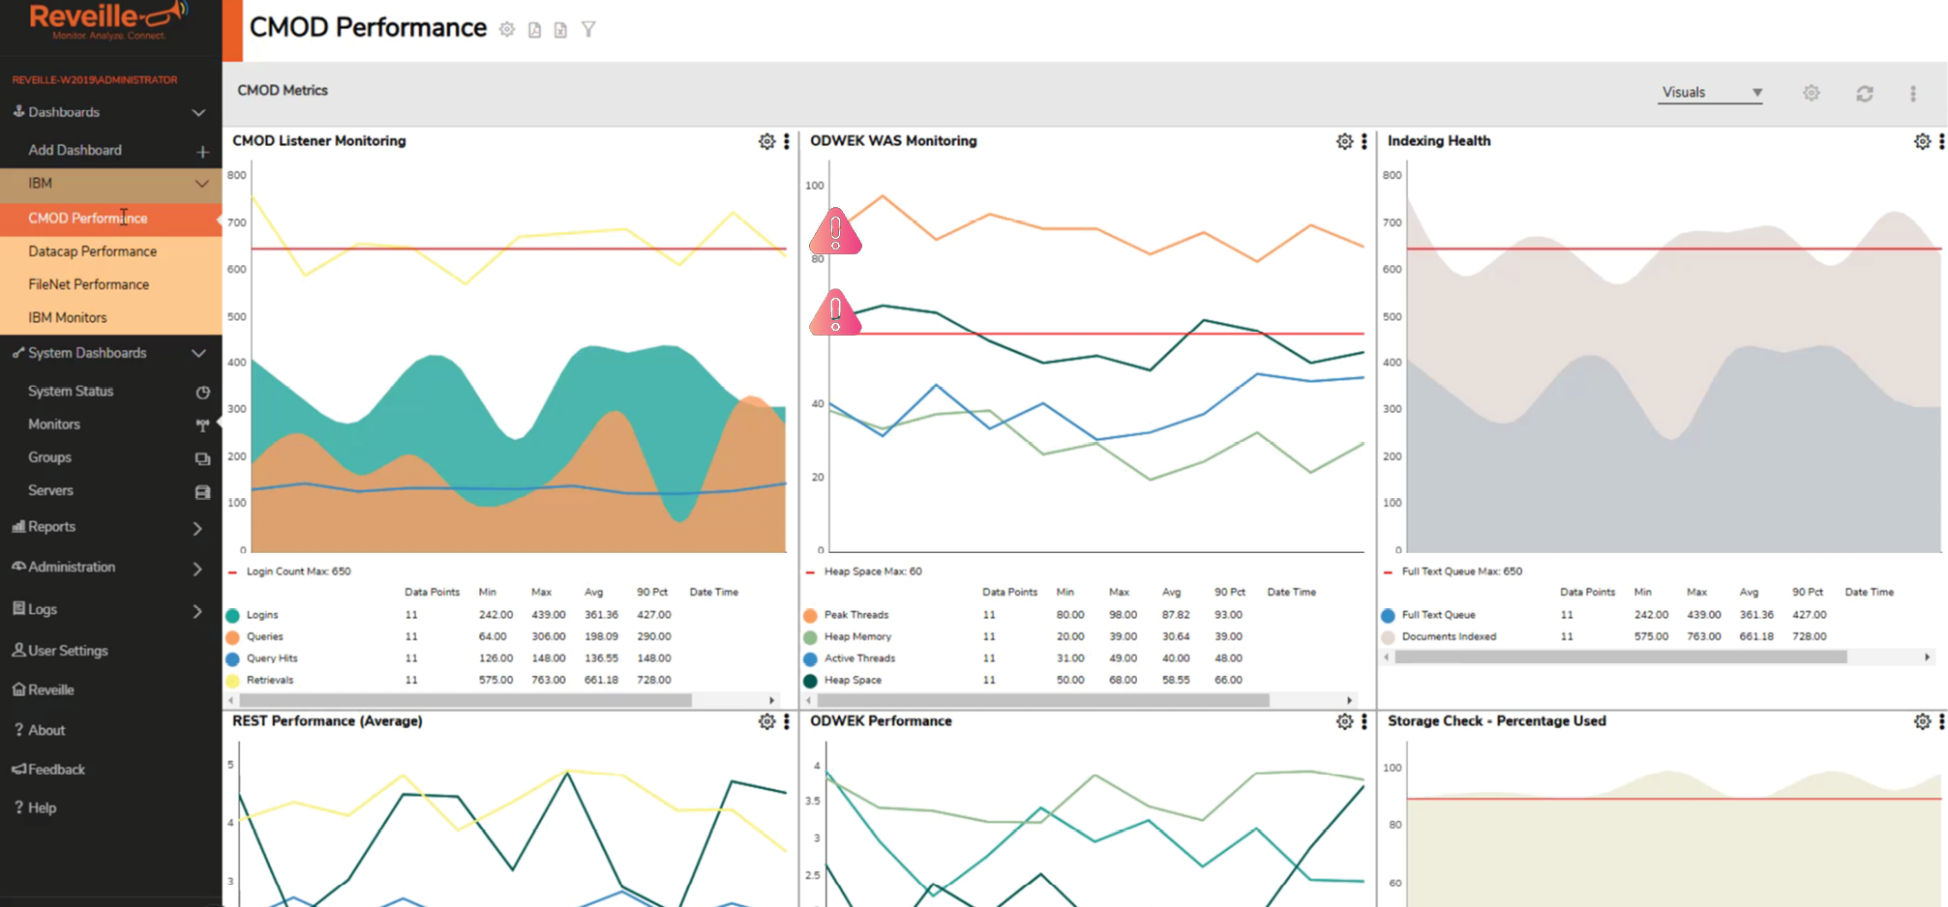Click Add Dashboard

pyautogui.click(x=75, y=151)
